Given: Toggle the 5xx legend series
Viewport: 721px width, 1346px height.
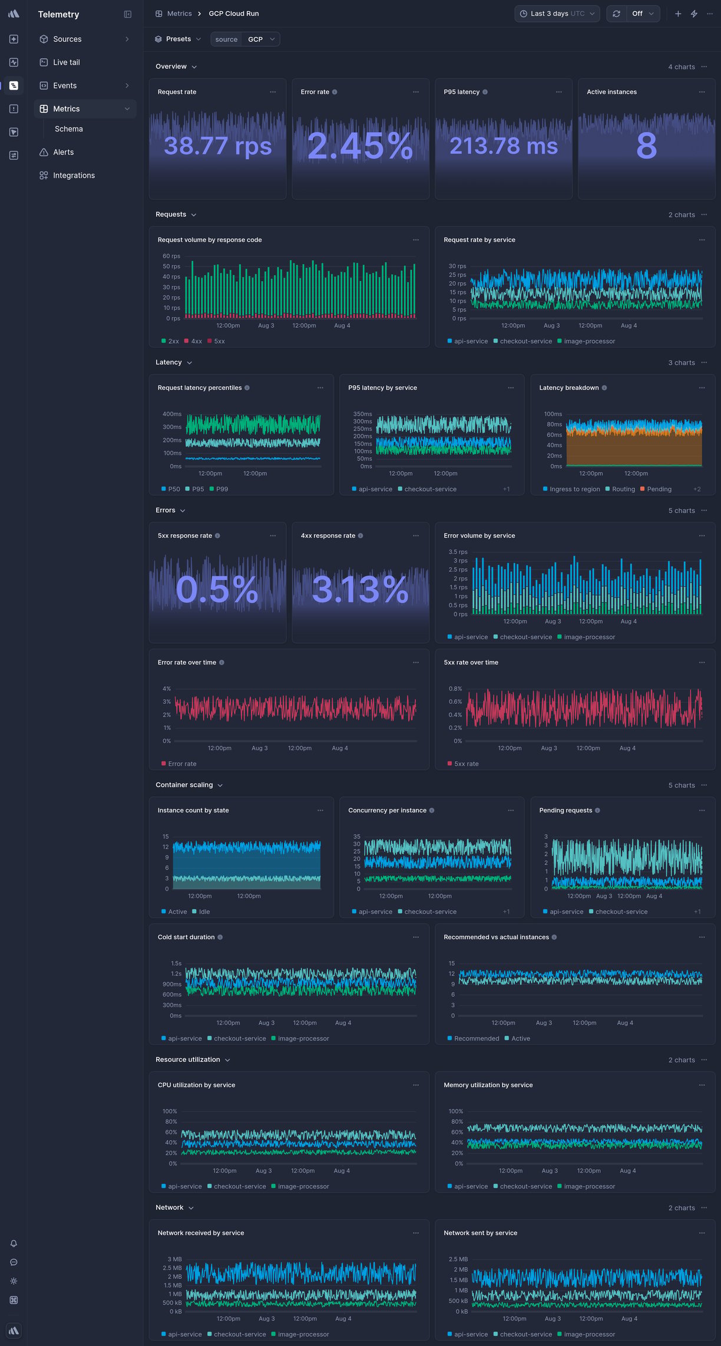Looking at the screenshot, I should coord(216,341).
